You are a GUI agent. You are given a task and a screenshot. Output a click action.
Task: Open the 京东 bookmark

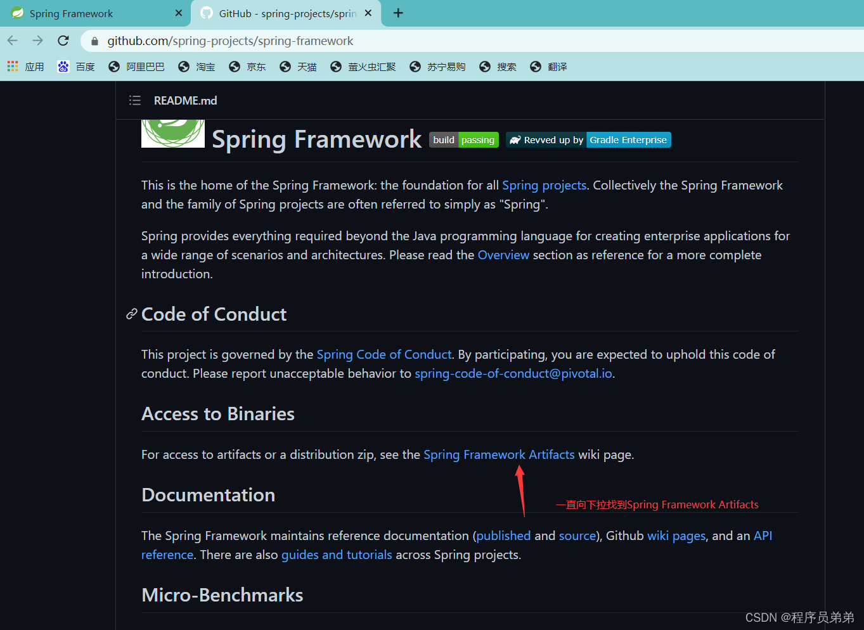(x=247, y=67)
